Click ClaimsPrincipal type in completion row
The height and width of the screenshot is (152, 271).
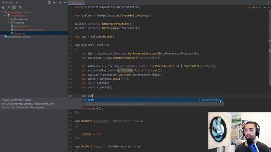[210, 100]
